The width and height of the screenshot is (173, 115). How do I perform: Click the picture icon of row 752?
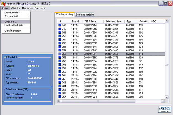[60, 43]
